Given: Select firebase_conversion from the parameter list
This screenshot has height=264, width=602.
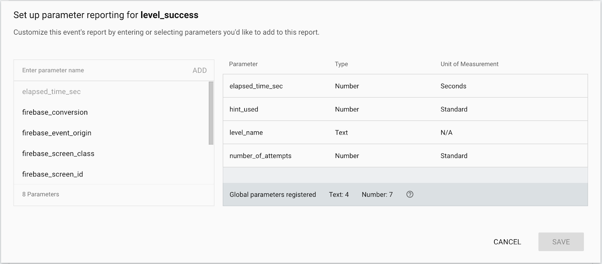Looking at the screenshot, I should point(55,112).
